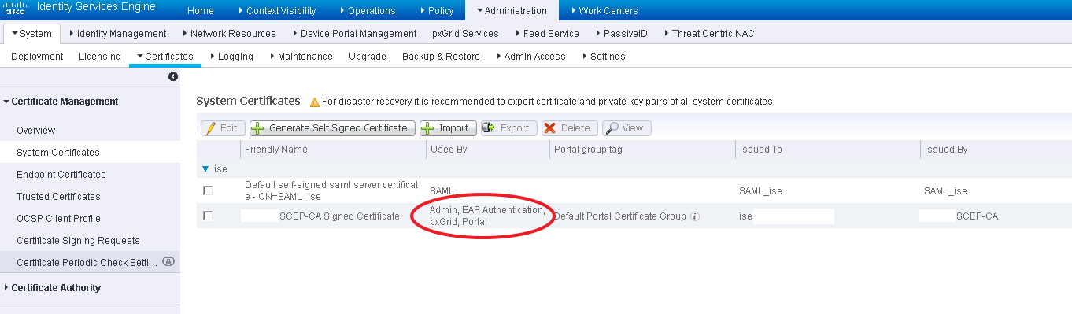Click the View button
The image size is (1072, 314).
[x=627, y=127]
